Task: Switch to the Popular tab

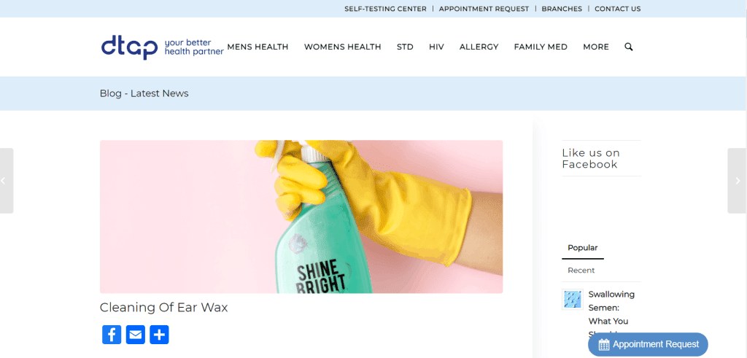Action: pyautogui.click(x=583, y=248)
